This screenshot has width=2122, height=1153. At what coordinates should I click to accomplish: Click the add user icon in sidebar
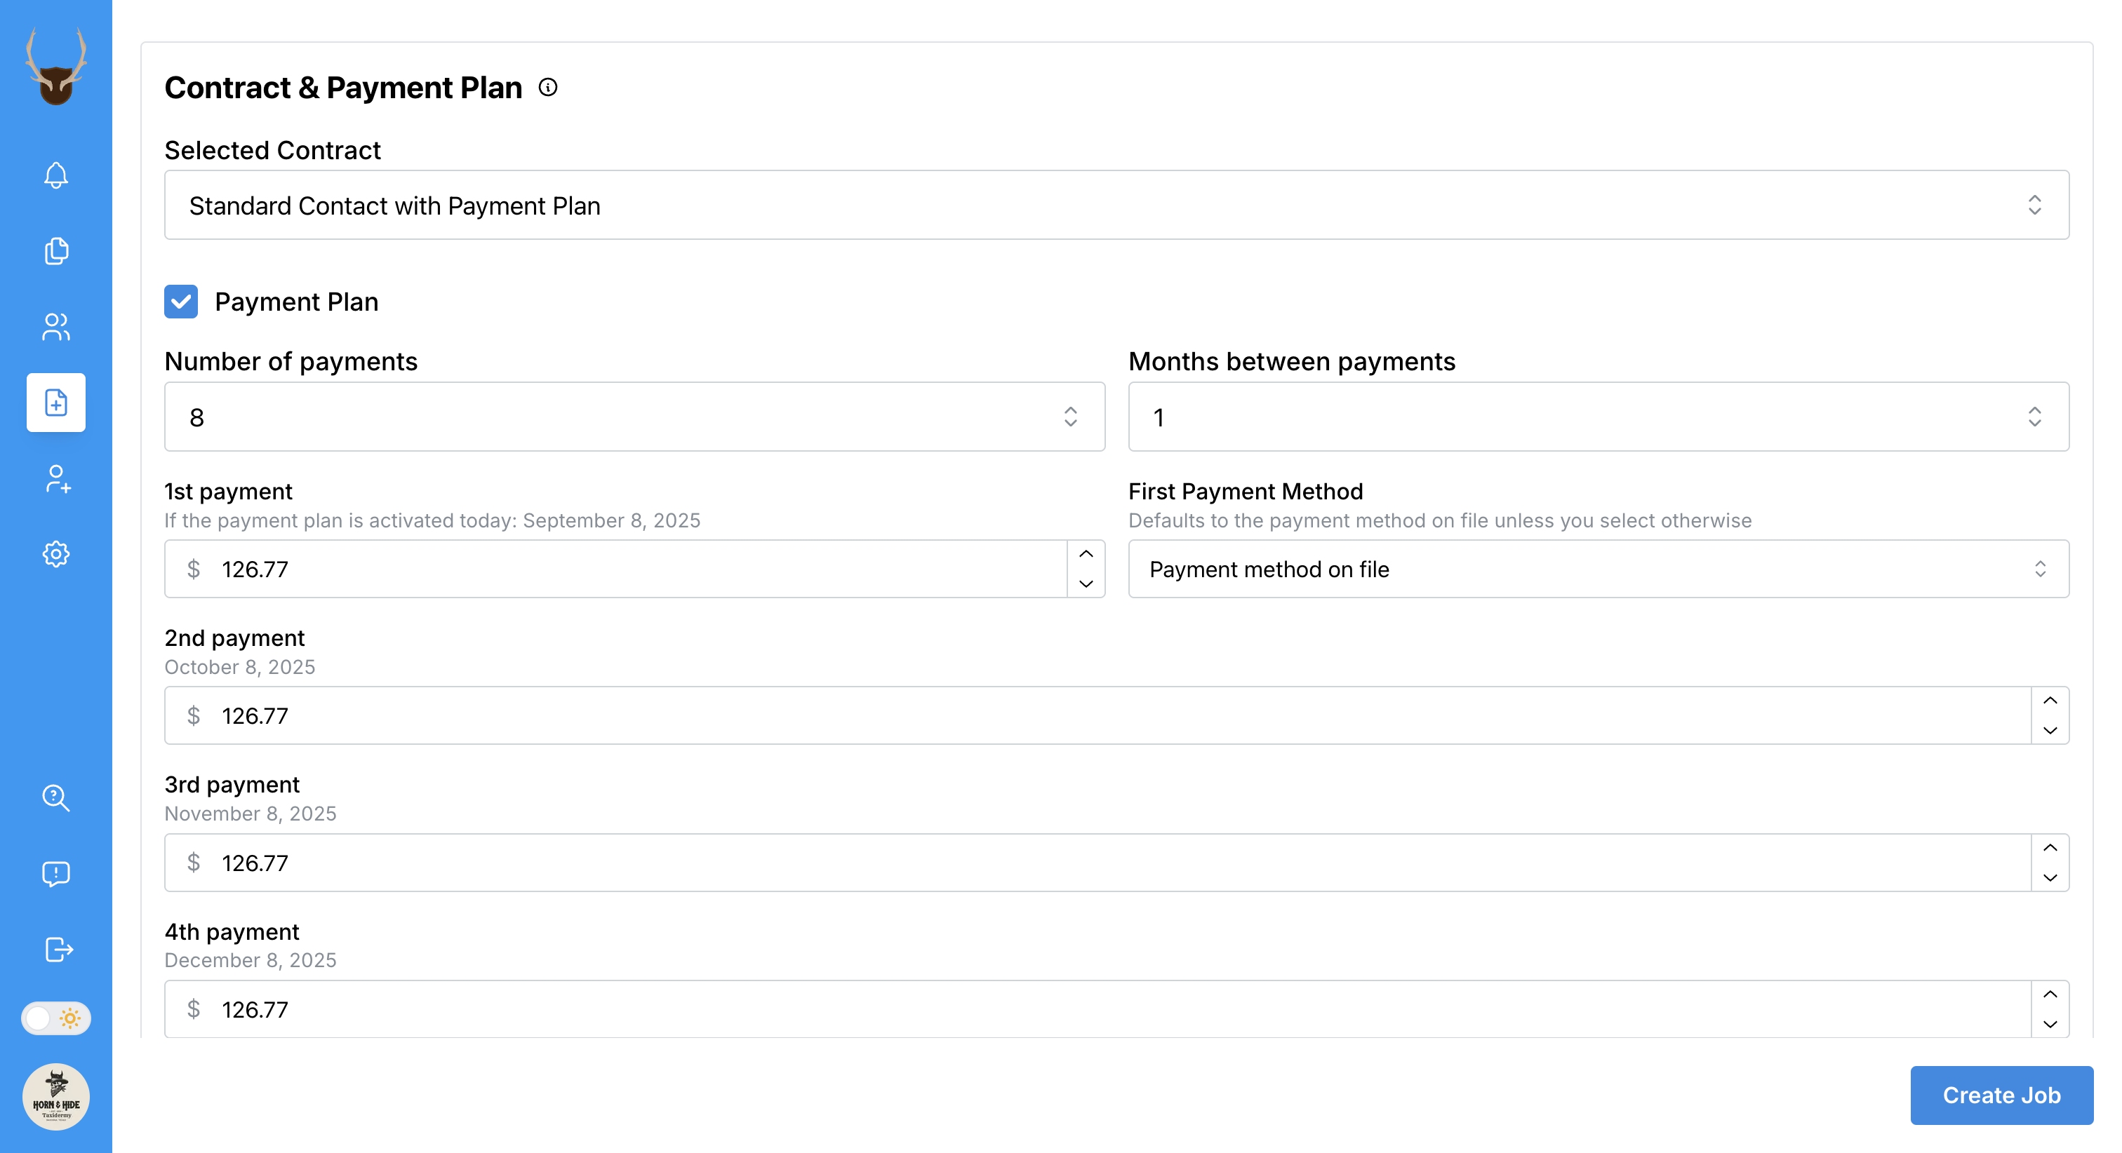pyautogui.click(x=56, y=478)
